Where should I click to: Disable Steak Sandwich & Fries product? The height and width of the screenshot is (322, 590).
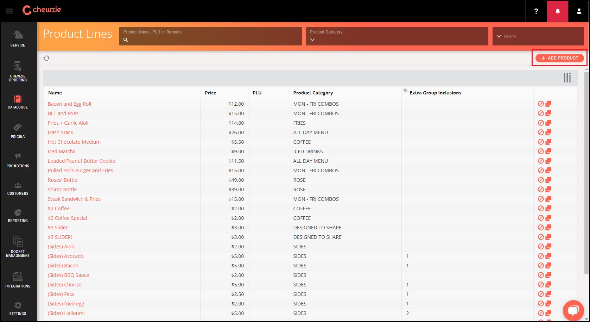(541, 199)
